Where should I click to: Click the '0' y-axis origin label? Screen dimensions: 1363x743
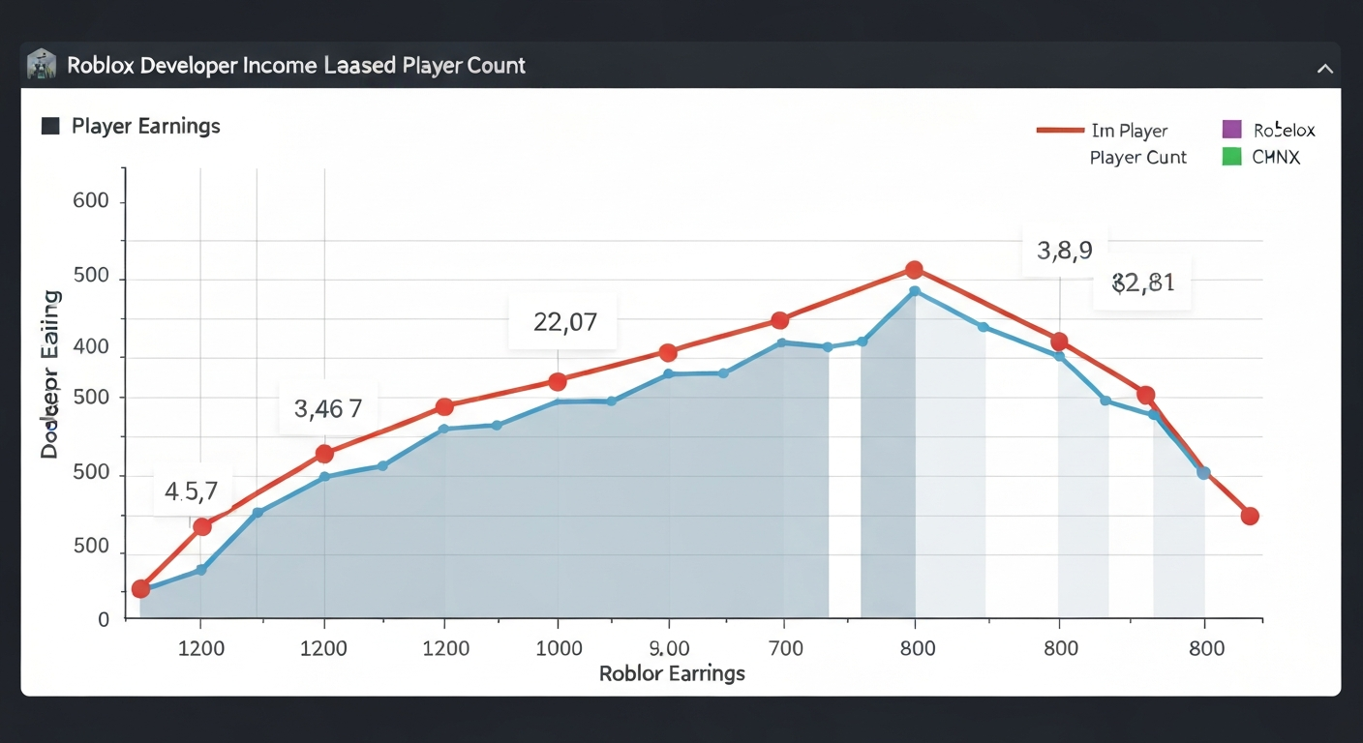pyautogui.click(x=104, y=619)
